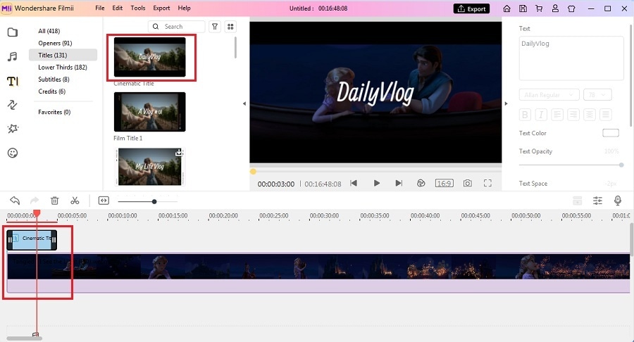
Task: Toggle loop playback icon
Action: [x=421, y=184]
